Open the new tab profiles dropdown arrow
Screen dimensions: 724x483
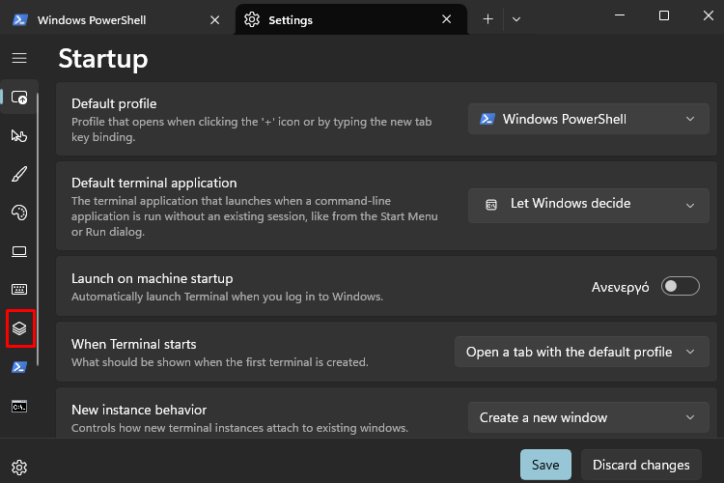point(516,19)
